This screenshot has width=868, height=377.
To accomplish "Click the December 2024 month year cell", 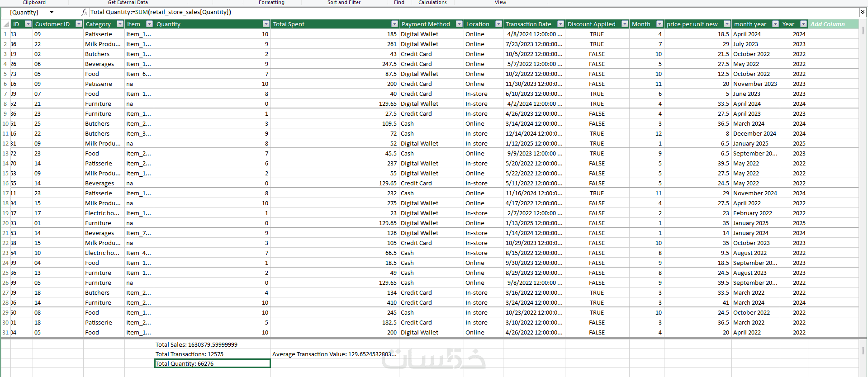I will pyautogui.click(x=755, y=133).
